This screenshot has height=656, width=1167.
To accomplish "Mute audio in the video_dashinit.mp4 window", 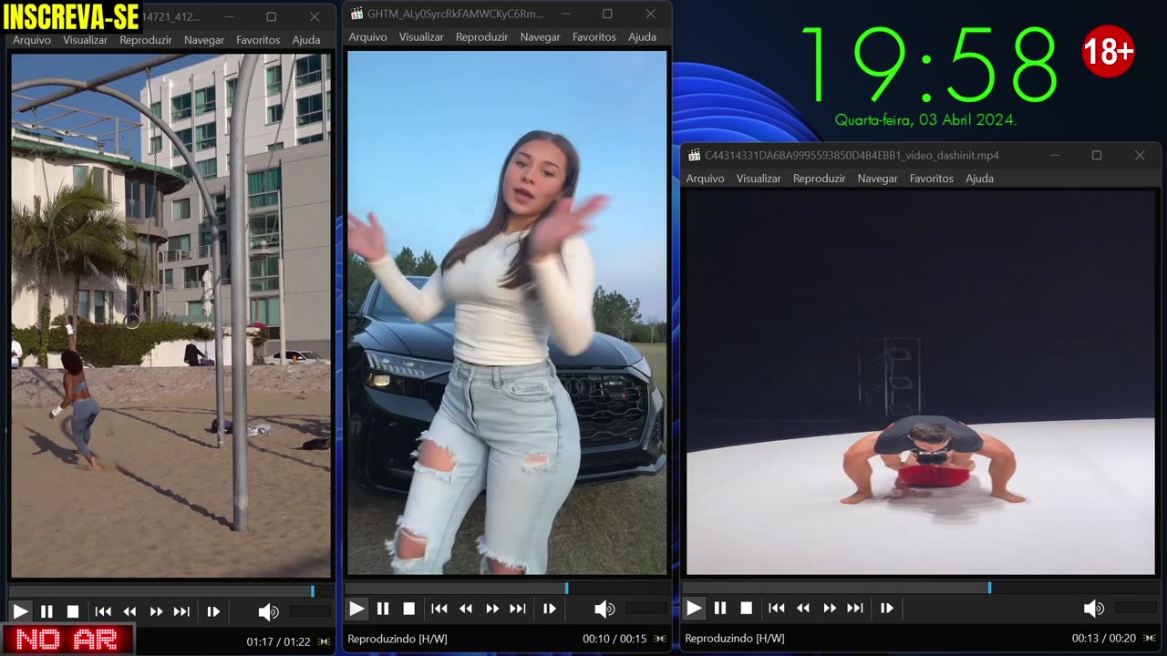I will 1094,608.
